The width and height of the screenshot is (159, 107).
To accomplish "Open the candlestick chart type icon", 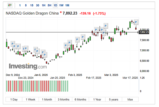I will tap(10, 5).
